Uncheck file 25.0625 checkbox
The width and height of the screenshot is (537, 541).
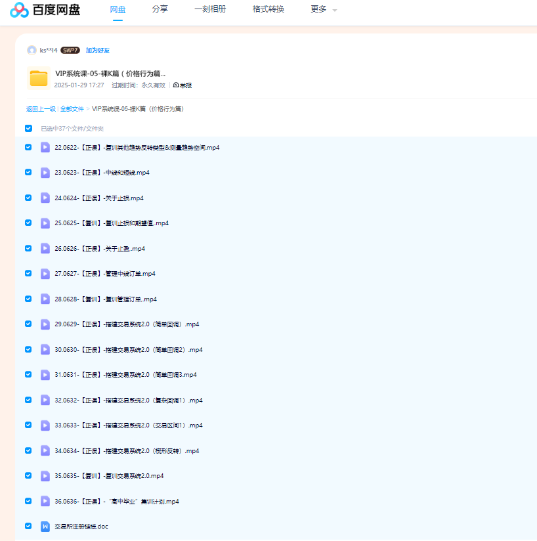(28, 223)
